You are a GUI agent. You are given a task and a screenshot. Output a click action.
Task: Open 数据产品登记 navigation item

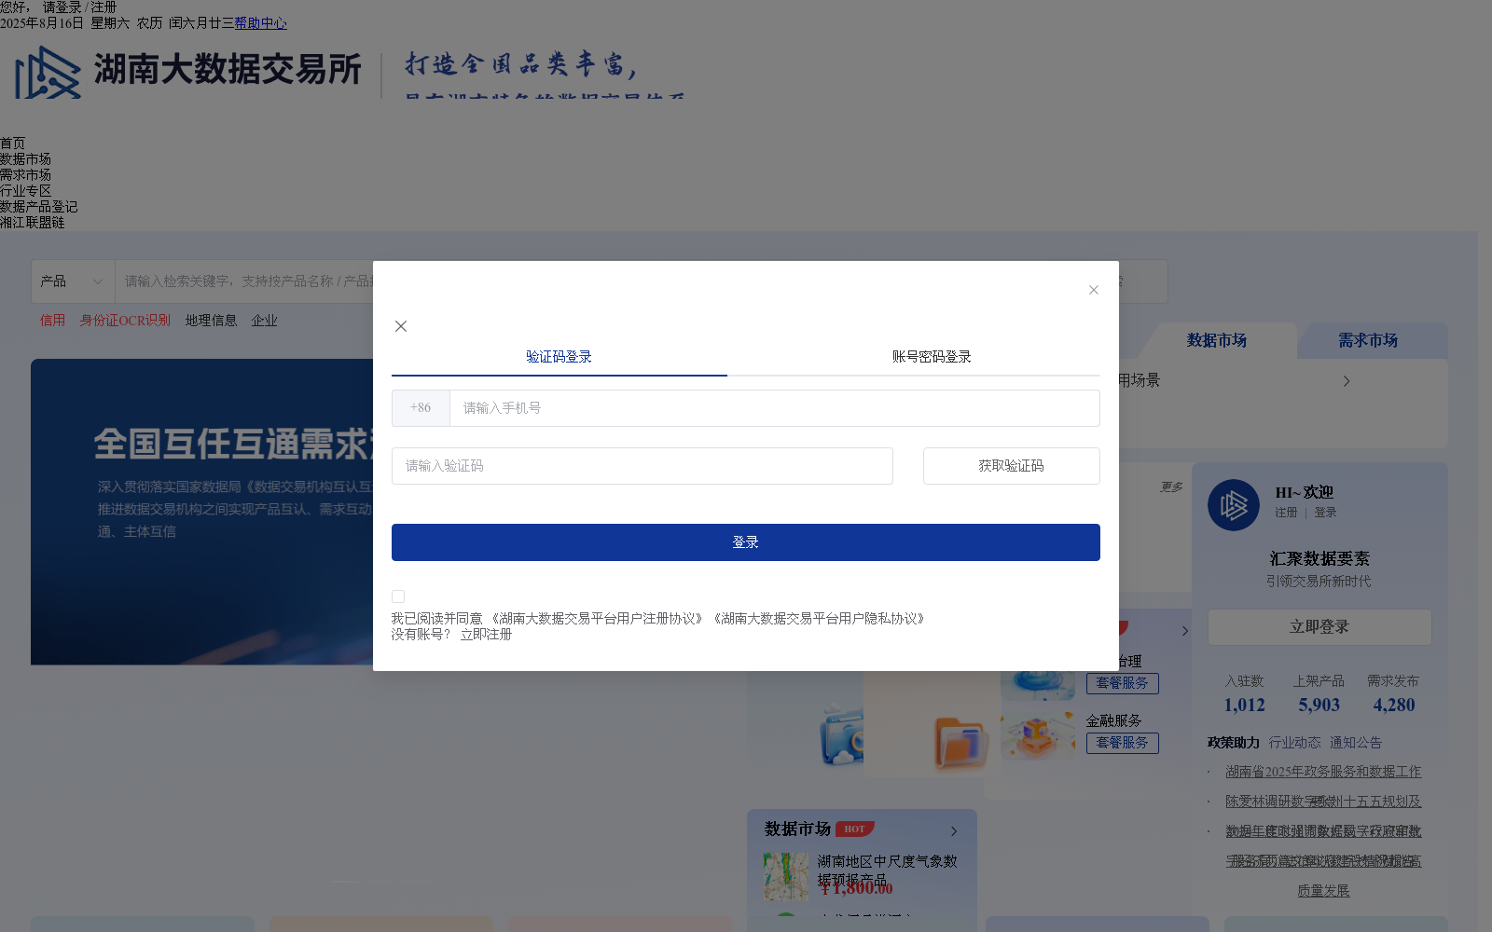38,207
